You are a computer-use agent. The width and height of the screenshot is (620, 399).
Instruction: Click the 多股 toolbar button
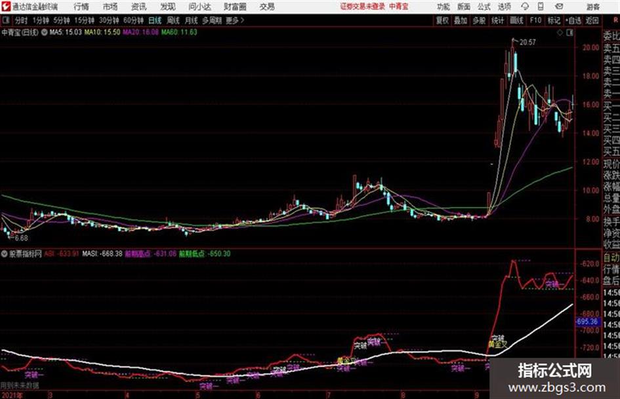[479, 20]
